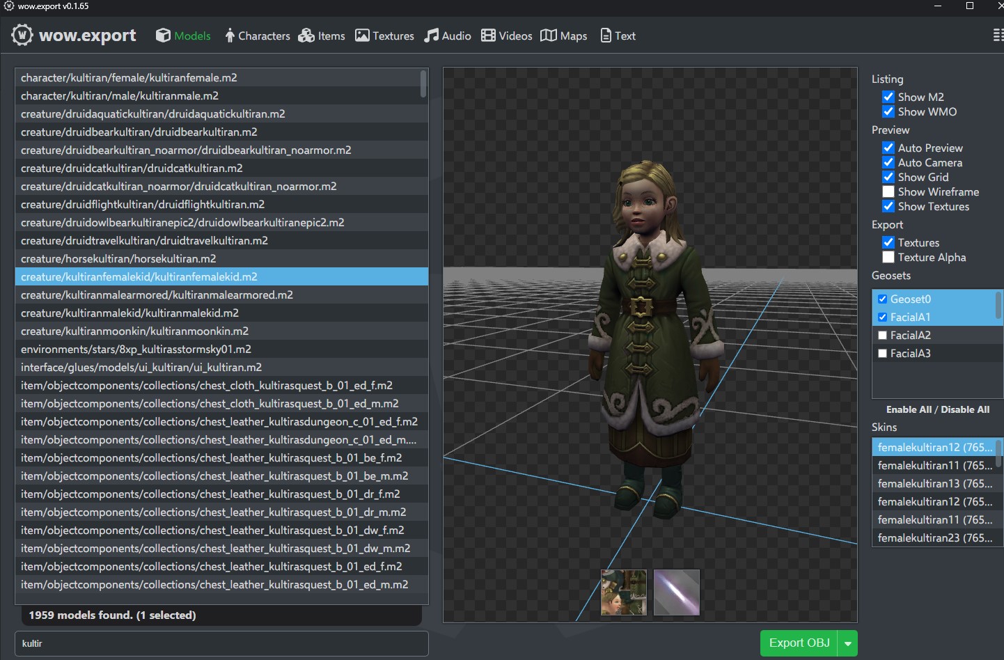Viewport: 1004px width, 660px height.
Task: Go to the Audio tab
Action: [448, 36]
